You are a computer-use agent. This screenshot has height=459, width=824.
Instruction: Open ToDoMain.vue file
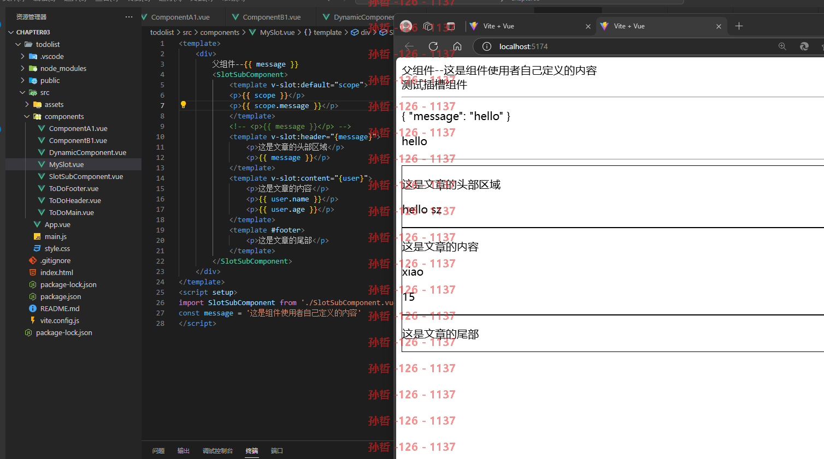[x=72, y=212]
